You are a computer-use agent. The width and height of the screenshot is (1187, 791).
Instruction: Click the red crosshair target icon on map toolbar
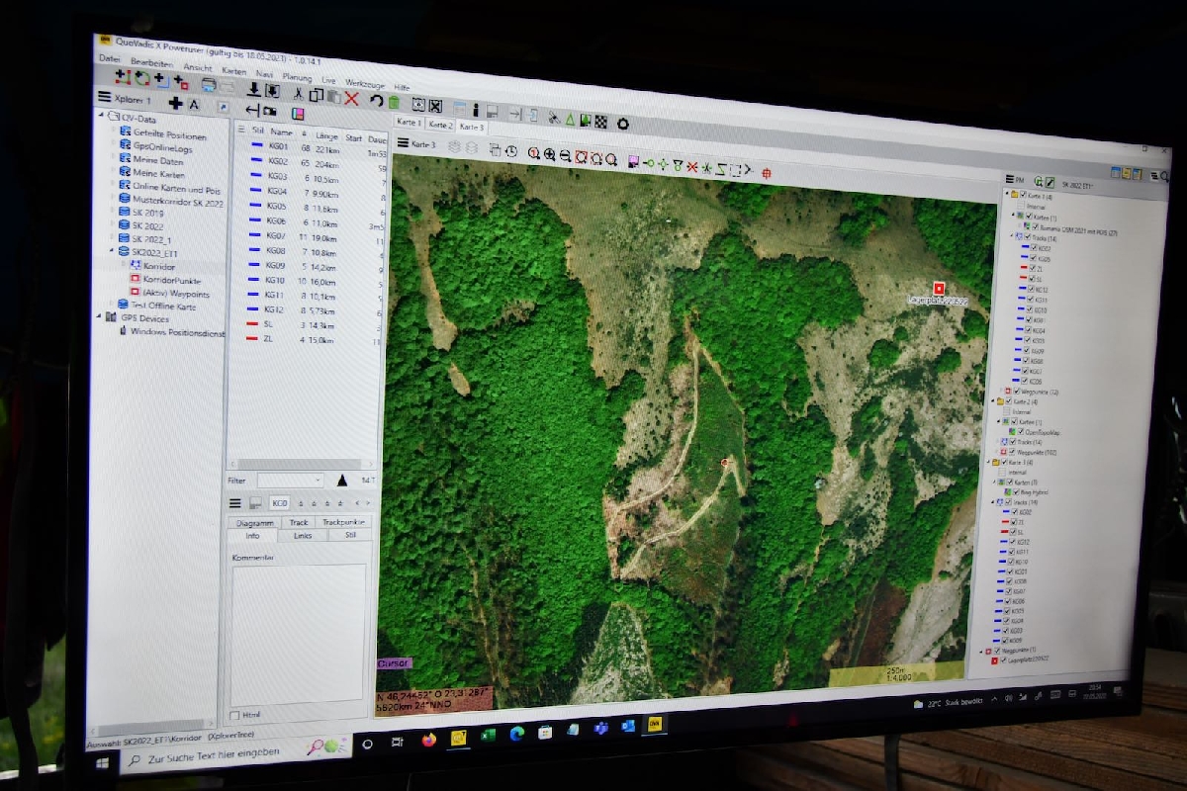click(767, 174)
